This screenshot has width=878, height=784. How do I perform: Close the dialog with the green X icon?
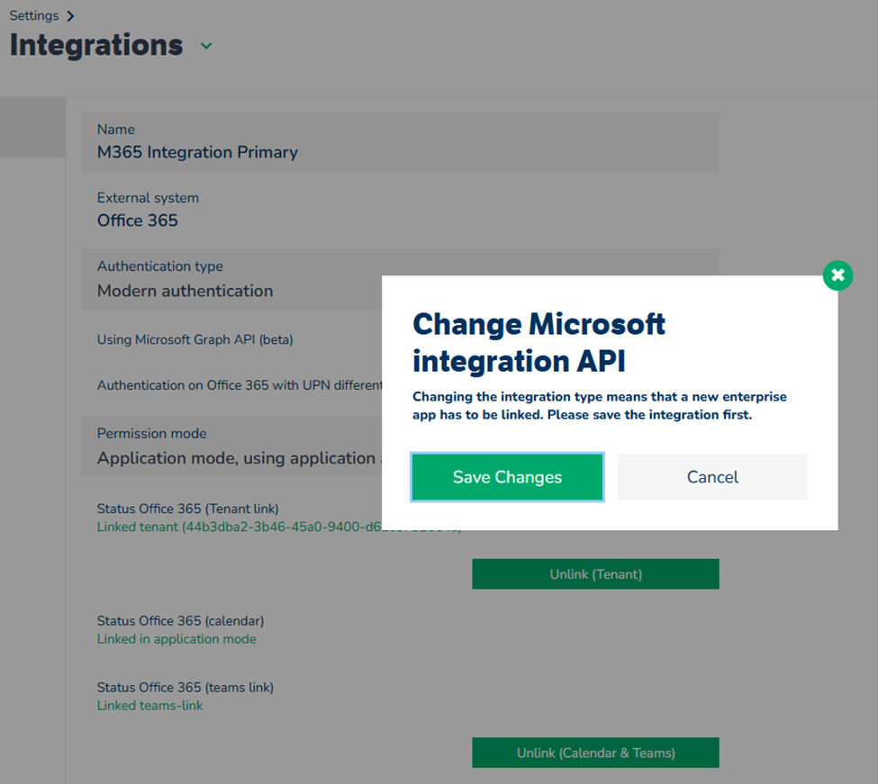click(x=837, y=275)
